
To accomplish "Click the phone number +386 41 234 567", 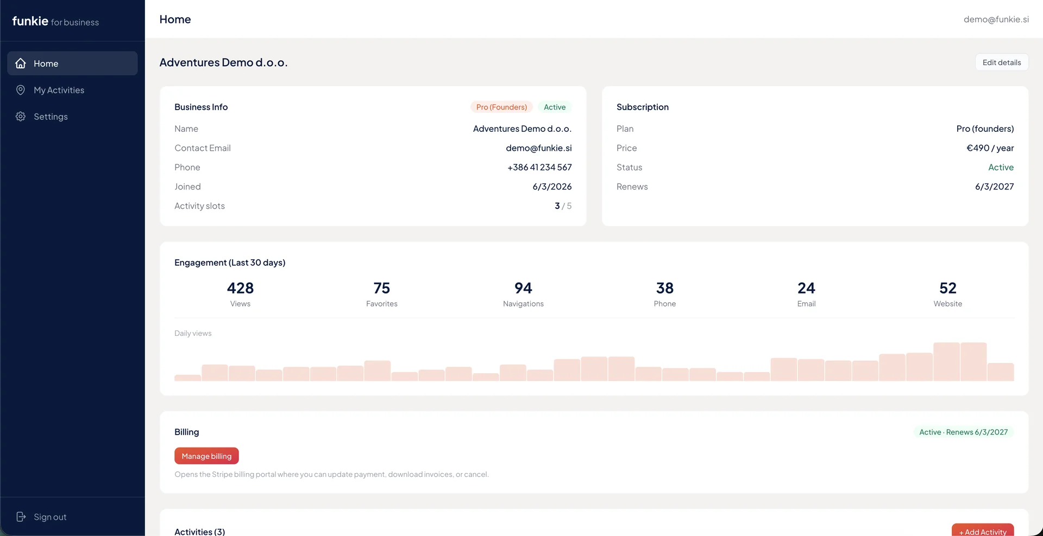I will [539, 168].
